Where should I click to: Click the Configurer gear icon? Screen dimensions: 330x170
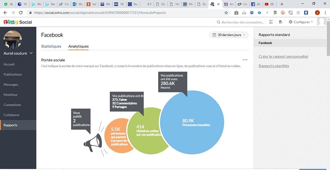click(290, 22)
